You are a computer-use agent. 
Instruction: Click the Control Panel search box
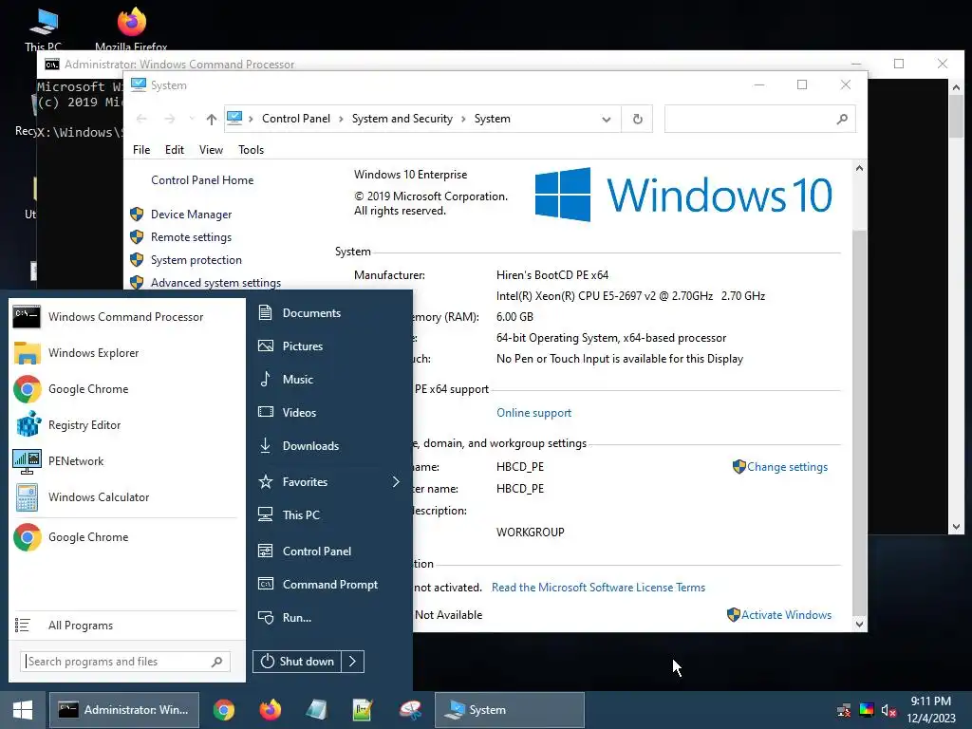760,119
